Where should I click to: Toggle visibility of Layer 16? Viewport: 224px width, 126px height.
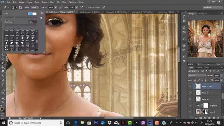pos(190,99)
